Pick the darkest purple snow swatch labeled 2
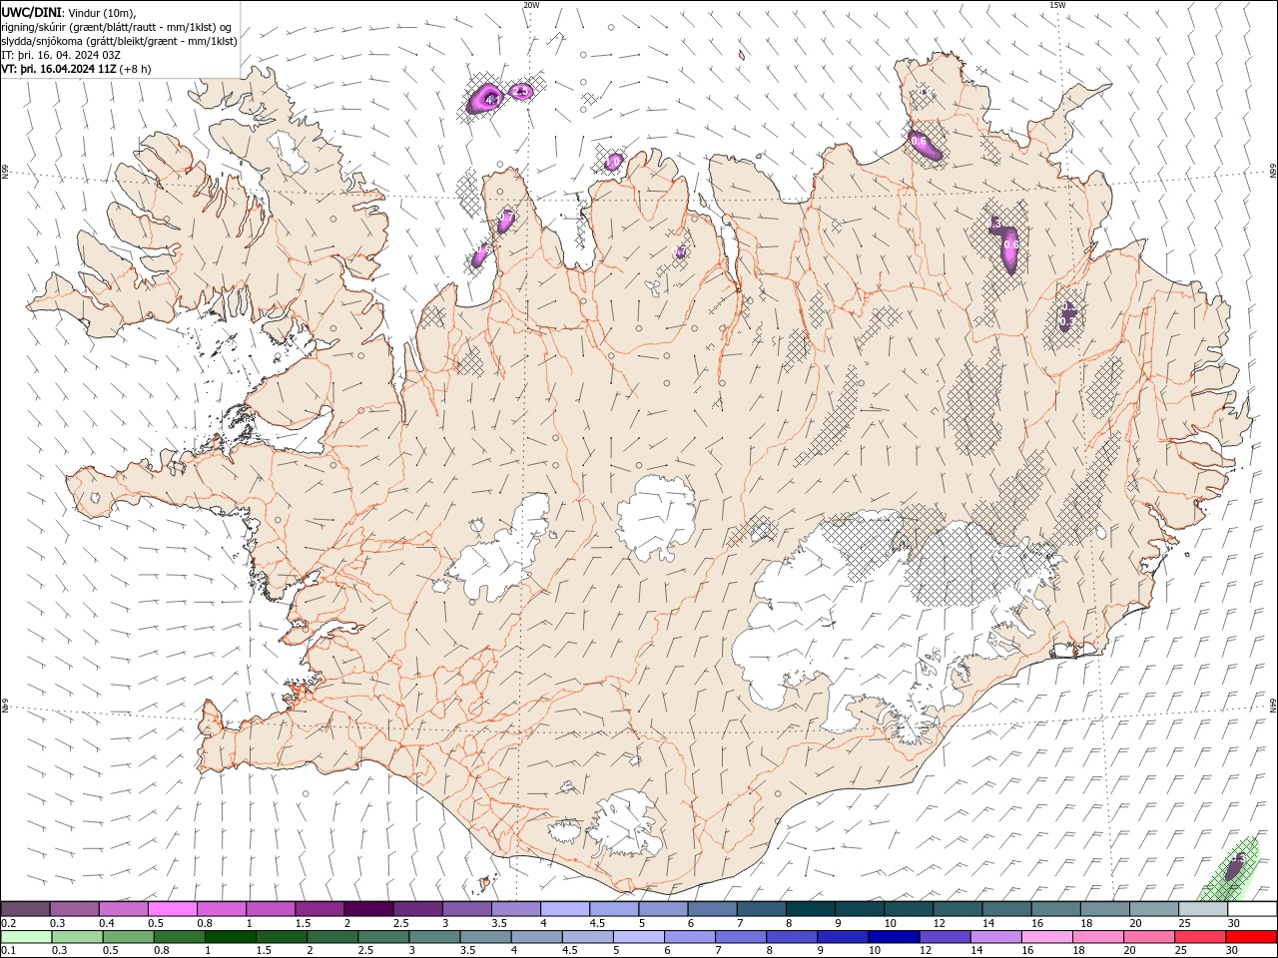This screenshot has height=958, width=1278. click(368, 909)
